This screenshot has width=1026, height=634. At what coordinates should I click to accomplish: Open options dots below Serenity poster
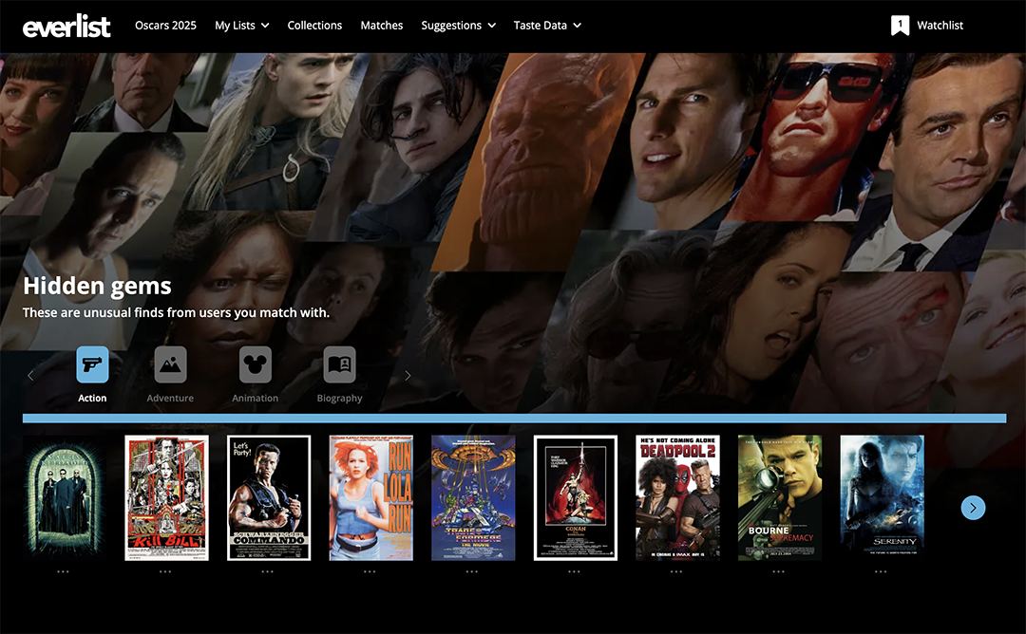coord(881,571)
